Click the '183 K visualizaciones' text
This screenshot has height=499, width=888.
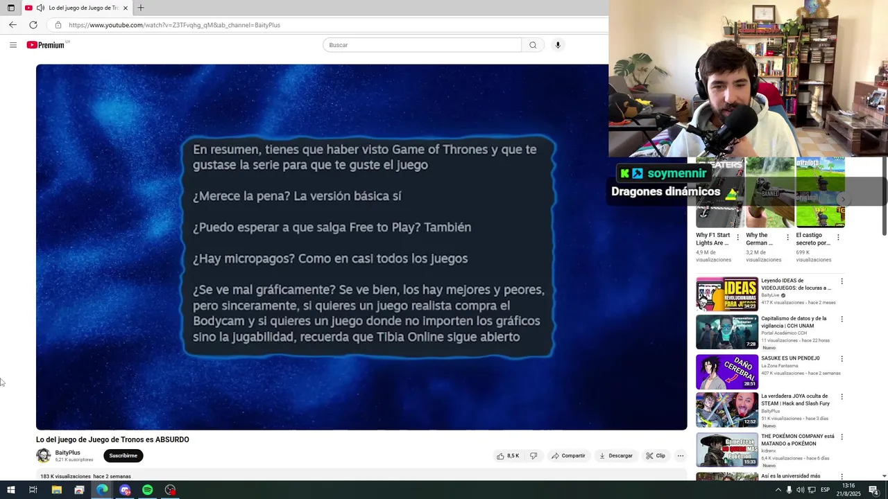[65, 477]
